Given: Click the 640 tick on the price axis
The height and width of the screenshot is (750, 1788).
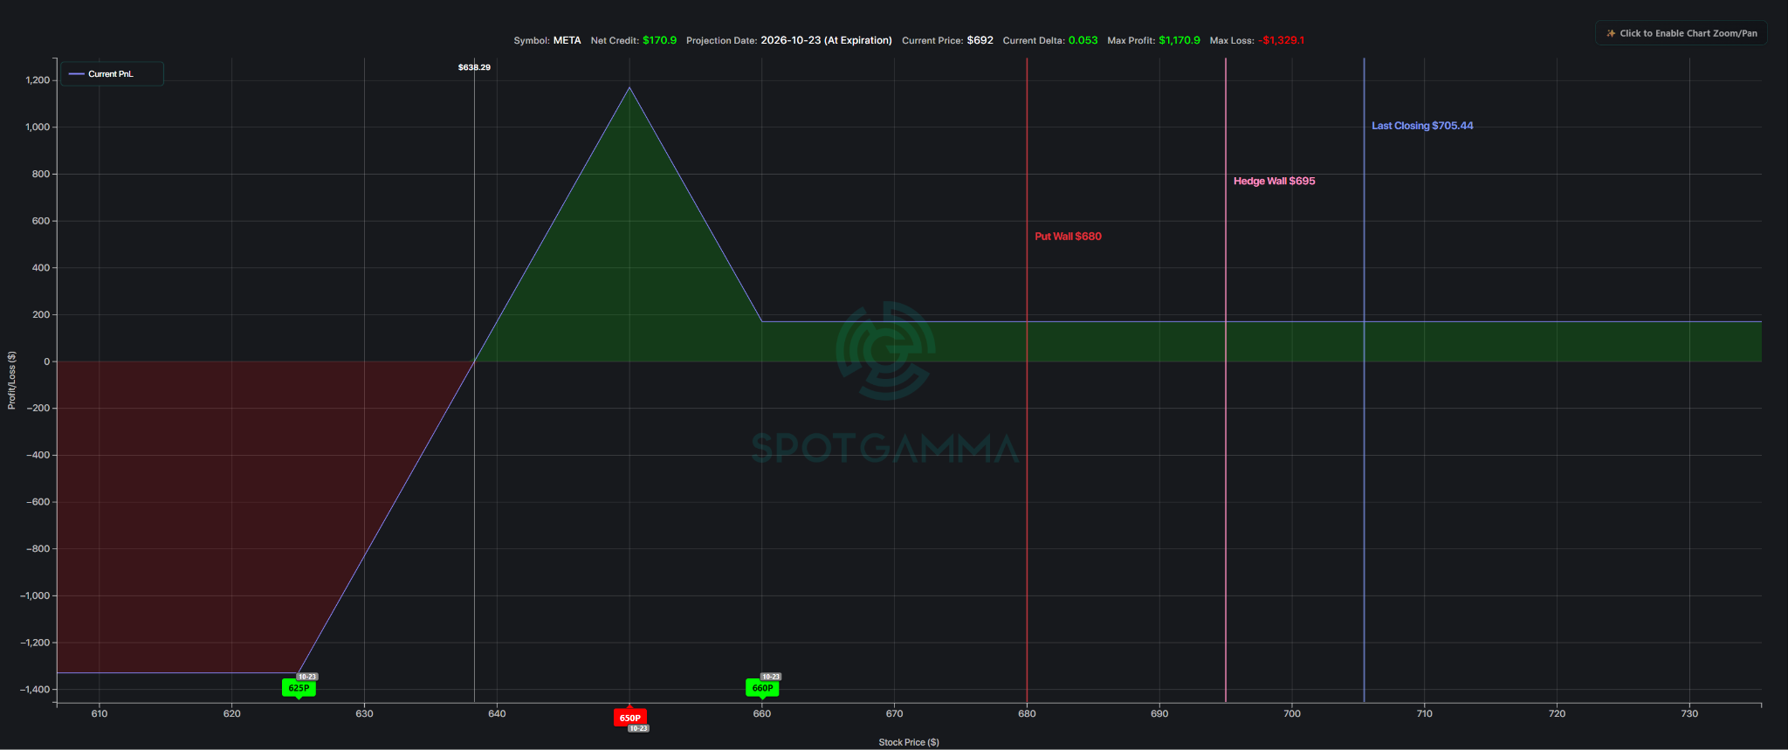Looking at the screenshot, I should [x=497, y=713].
